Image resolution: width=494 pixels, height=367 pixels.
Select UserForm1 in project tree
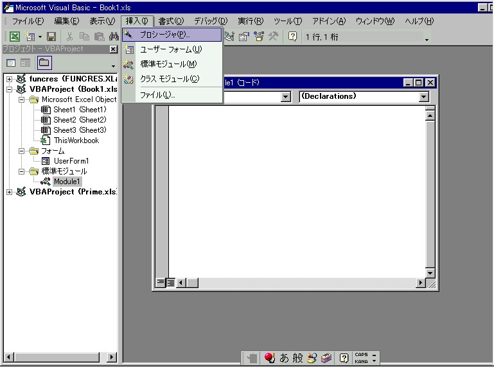click(x=71, y=161)
